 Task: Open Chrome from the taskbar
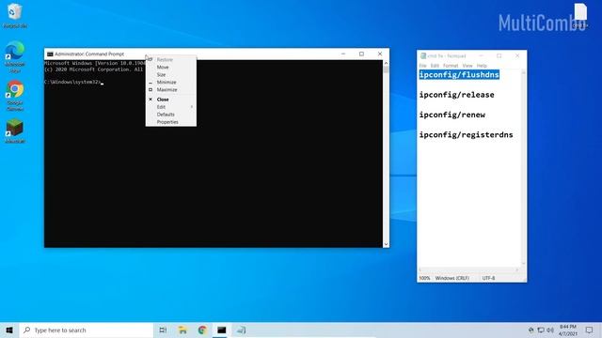[202, 330]
